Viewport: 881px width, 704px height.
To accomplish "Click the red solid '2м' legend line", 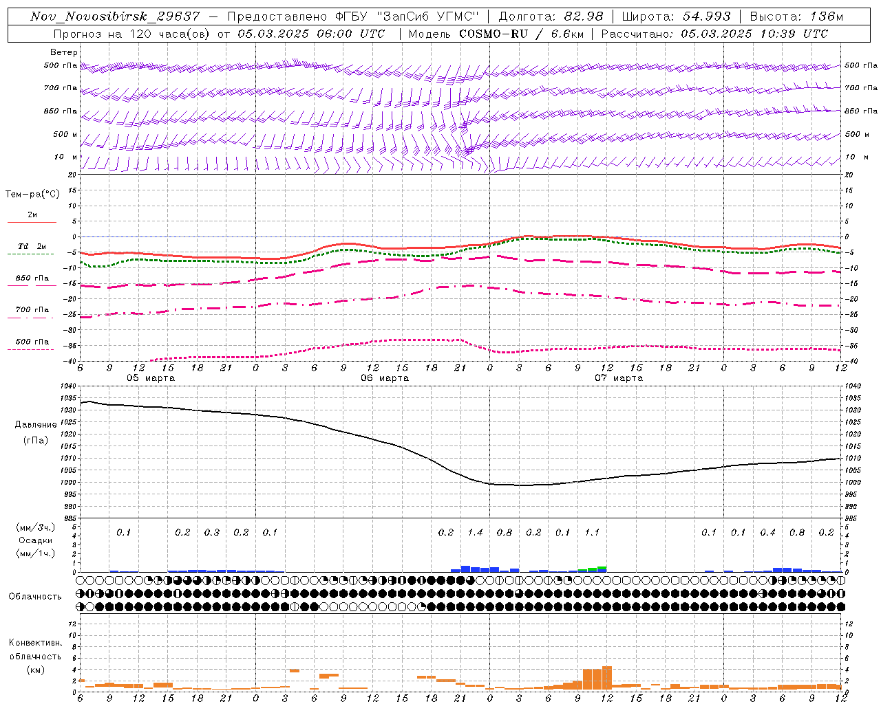I will coord(32,223).
